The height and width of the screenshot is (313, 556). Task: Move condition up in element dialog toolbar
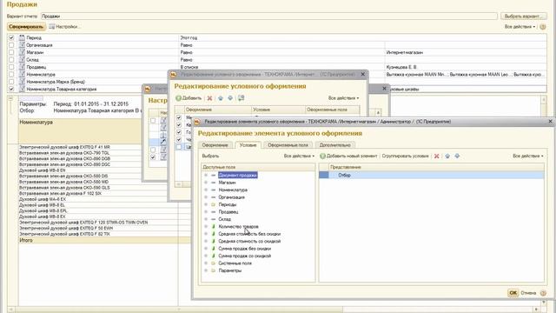pos(447,156)
